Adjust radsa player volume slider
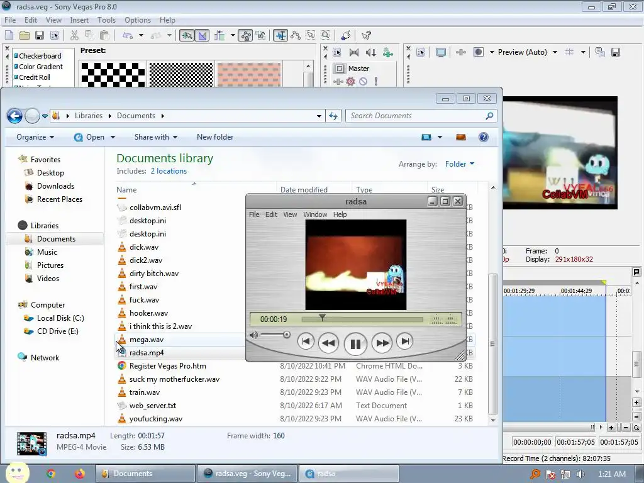 [x=287, y=335]
